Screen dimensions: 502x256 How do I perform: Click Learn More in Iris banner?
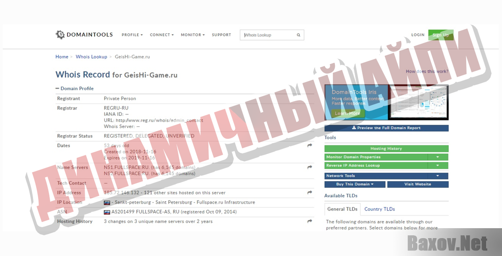348,114
